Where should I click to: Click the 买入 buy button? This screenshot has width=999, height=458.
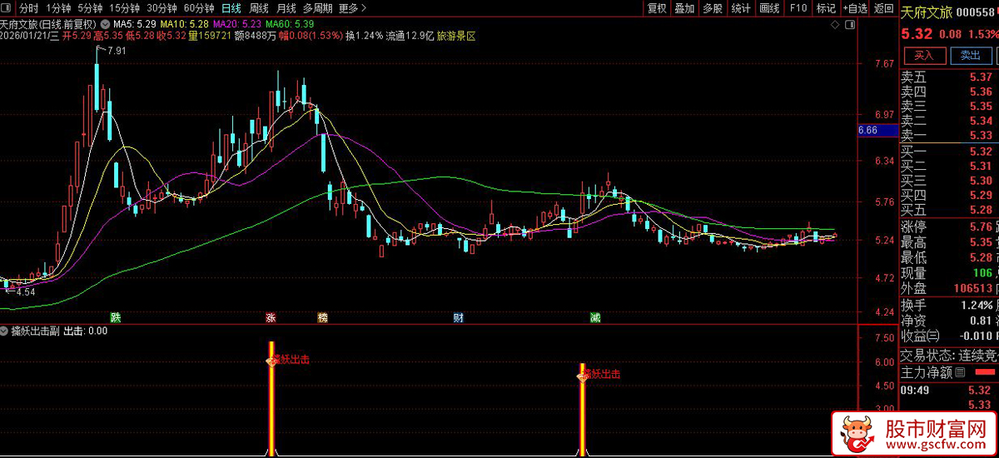click(924, 55)
